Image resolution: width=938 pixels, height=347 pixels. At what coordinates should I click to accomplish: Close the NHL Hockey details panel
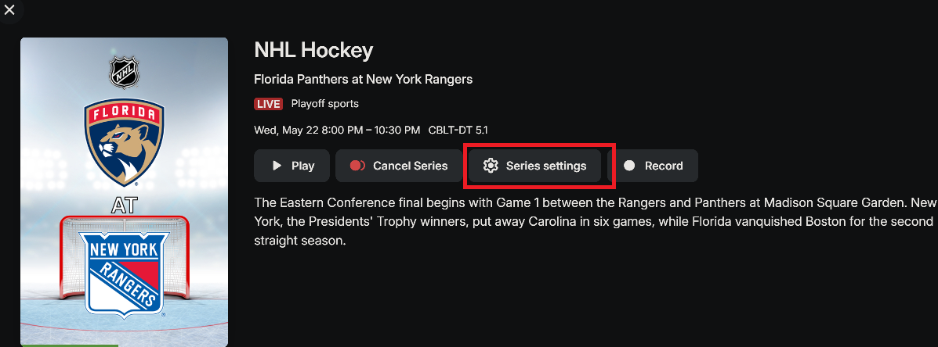(x=9, y=10)
